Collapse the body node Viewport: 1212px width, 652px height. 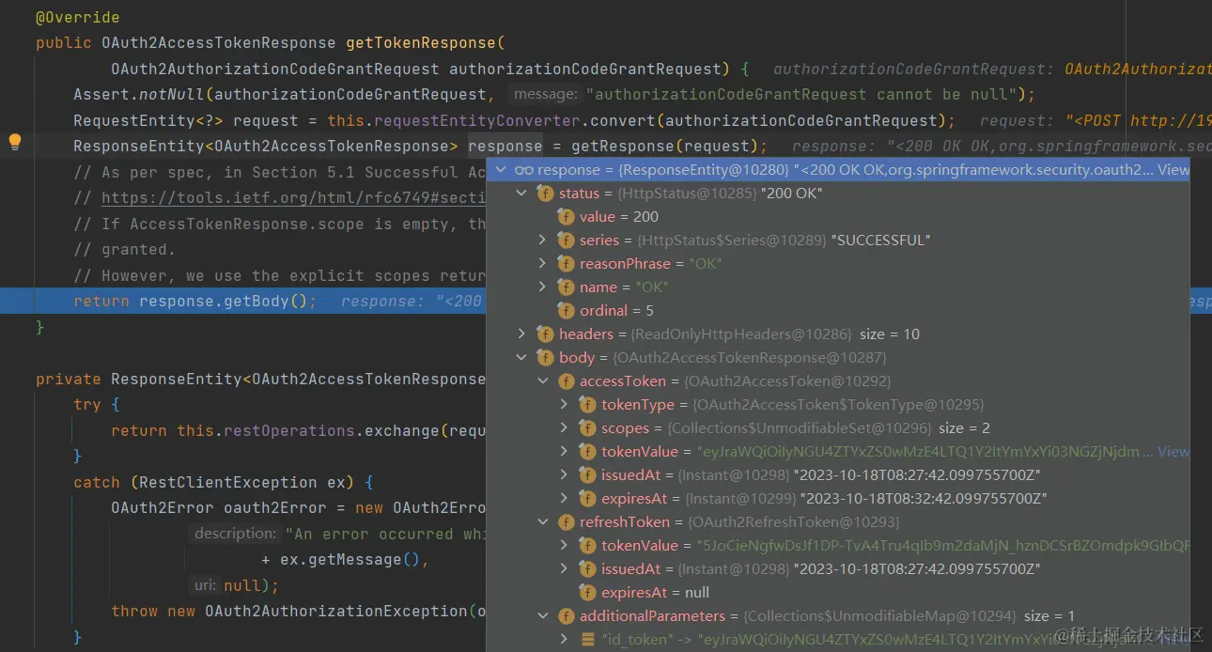pyautogui.click(x=521, y=358)
